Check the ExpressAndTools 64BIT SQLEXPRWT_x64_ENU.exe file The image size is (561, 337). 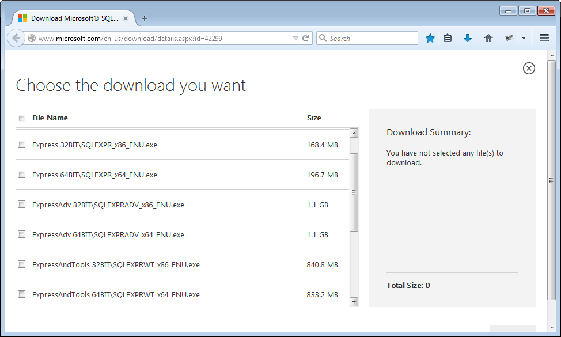pos(21,294)
